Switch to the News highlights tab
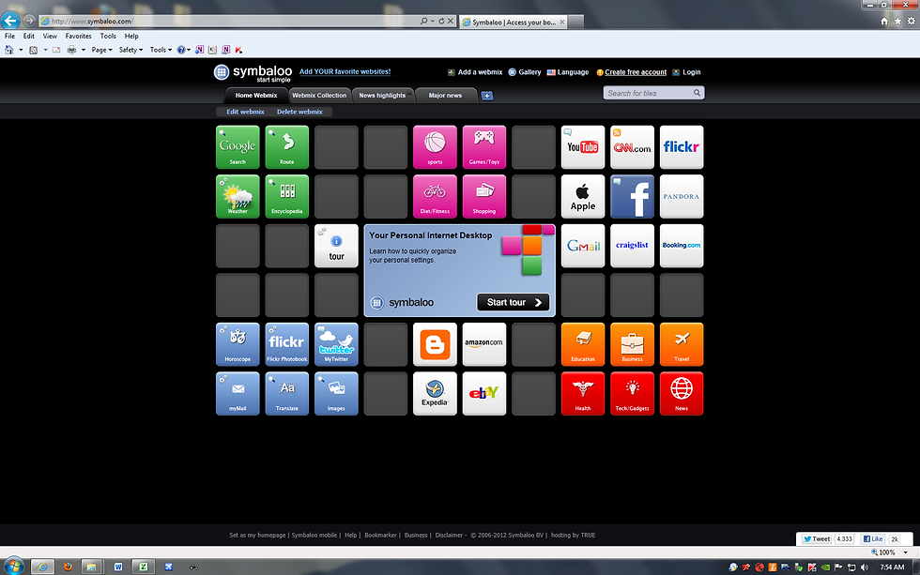 pos(382,94)
